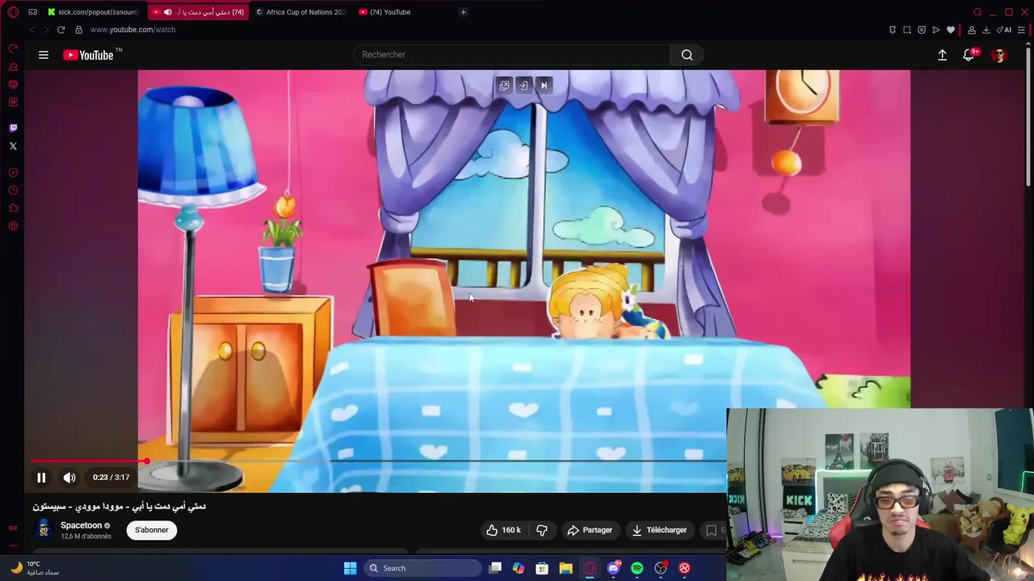This screenshot has width=1034, height=581.
Task: Mute the video with the speaker button
Action: tap(69, 478)
